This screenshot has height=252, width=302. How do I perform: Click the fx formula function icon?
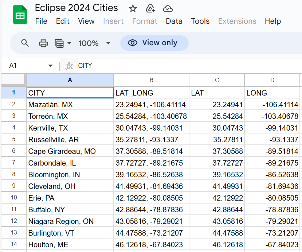(69, 66)
